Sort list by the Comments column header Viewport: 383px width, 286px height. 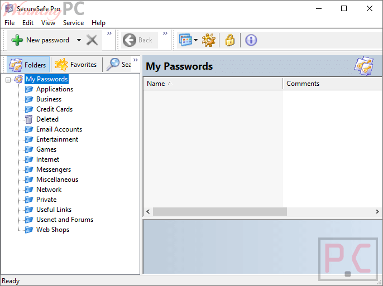[333, 84]
